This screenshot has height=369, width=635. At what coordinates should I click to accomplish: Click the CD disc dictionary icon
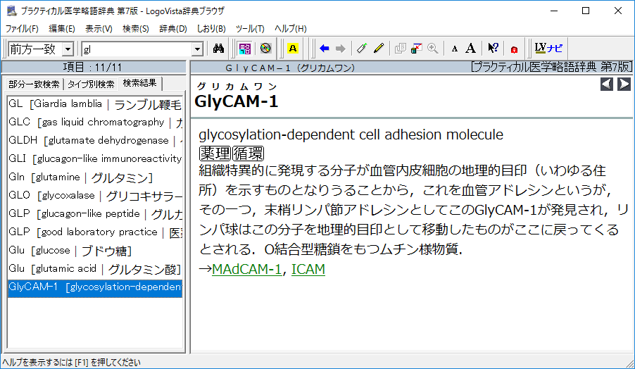click(x=265, y=49)
